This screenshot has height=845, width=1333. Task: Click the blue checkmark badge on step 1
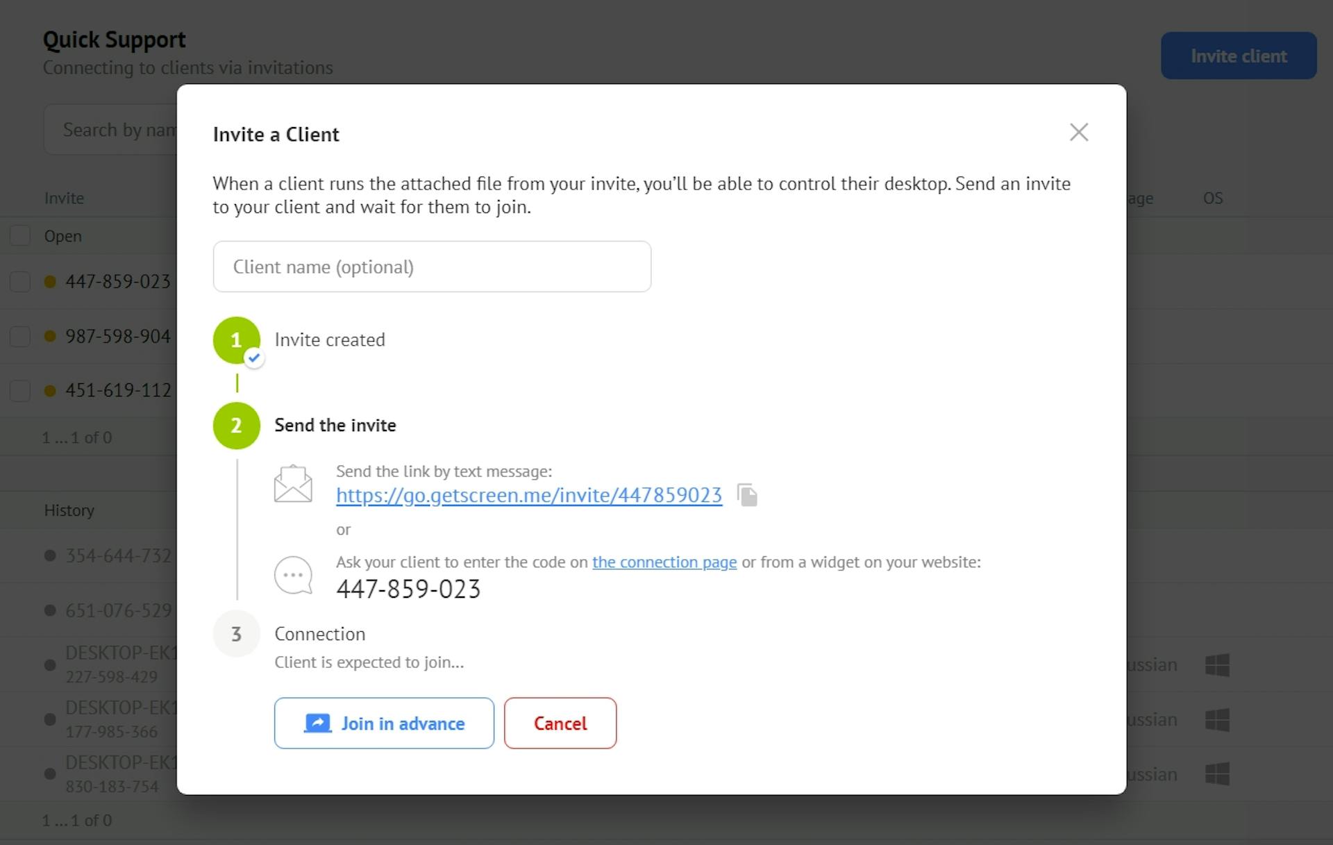point(254,358)
